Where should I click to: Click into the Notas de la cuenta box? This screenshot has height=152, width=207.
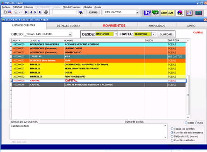tap(87, 131)
